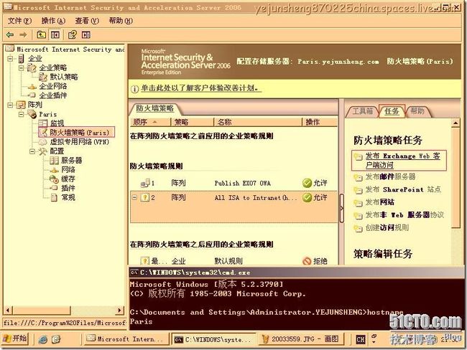Collapse rule 2 All ISA to Intranet
The image size is (467, 350).
[x=134, y=197]
